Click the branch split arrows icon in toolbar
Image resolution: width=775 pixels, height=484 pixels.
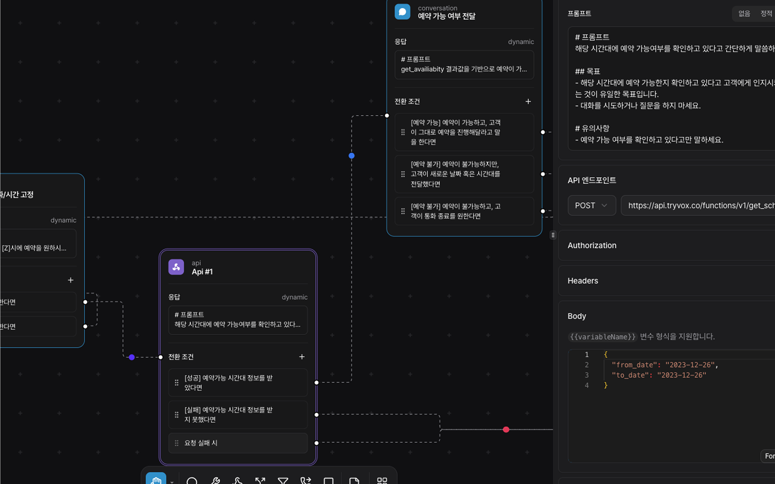[x=260, y=481]
